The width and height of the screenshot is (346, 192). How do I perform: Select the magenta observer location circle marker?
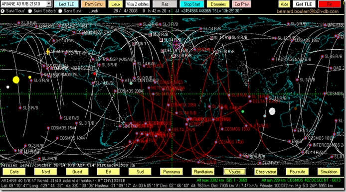click(176, 45)
